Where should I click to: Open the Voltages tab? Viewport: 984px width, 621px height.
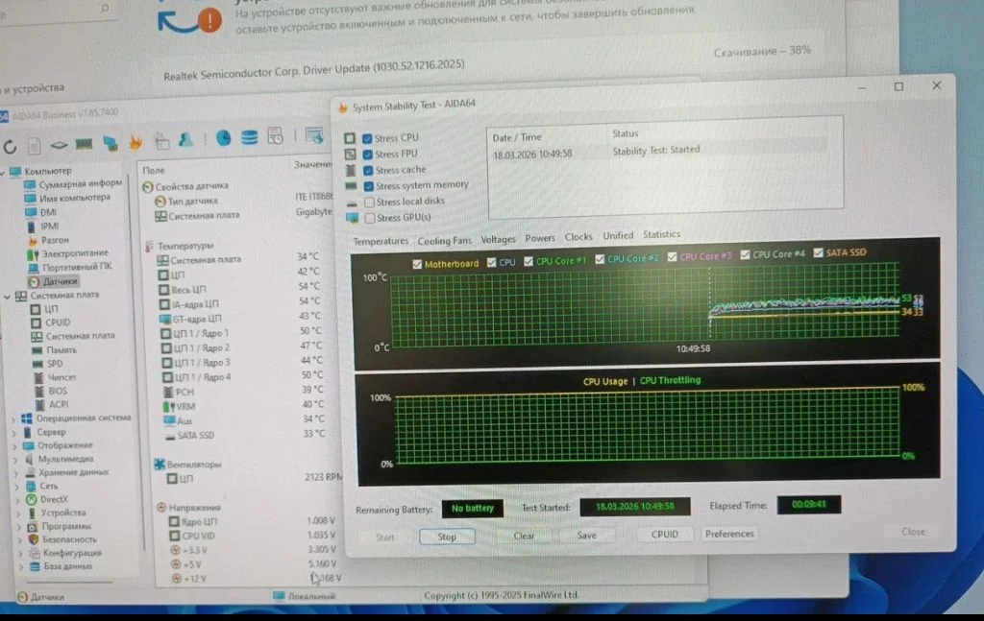tap(499, 239)
